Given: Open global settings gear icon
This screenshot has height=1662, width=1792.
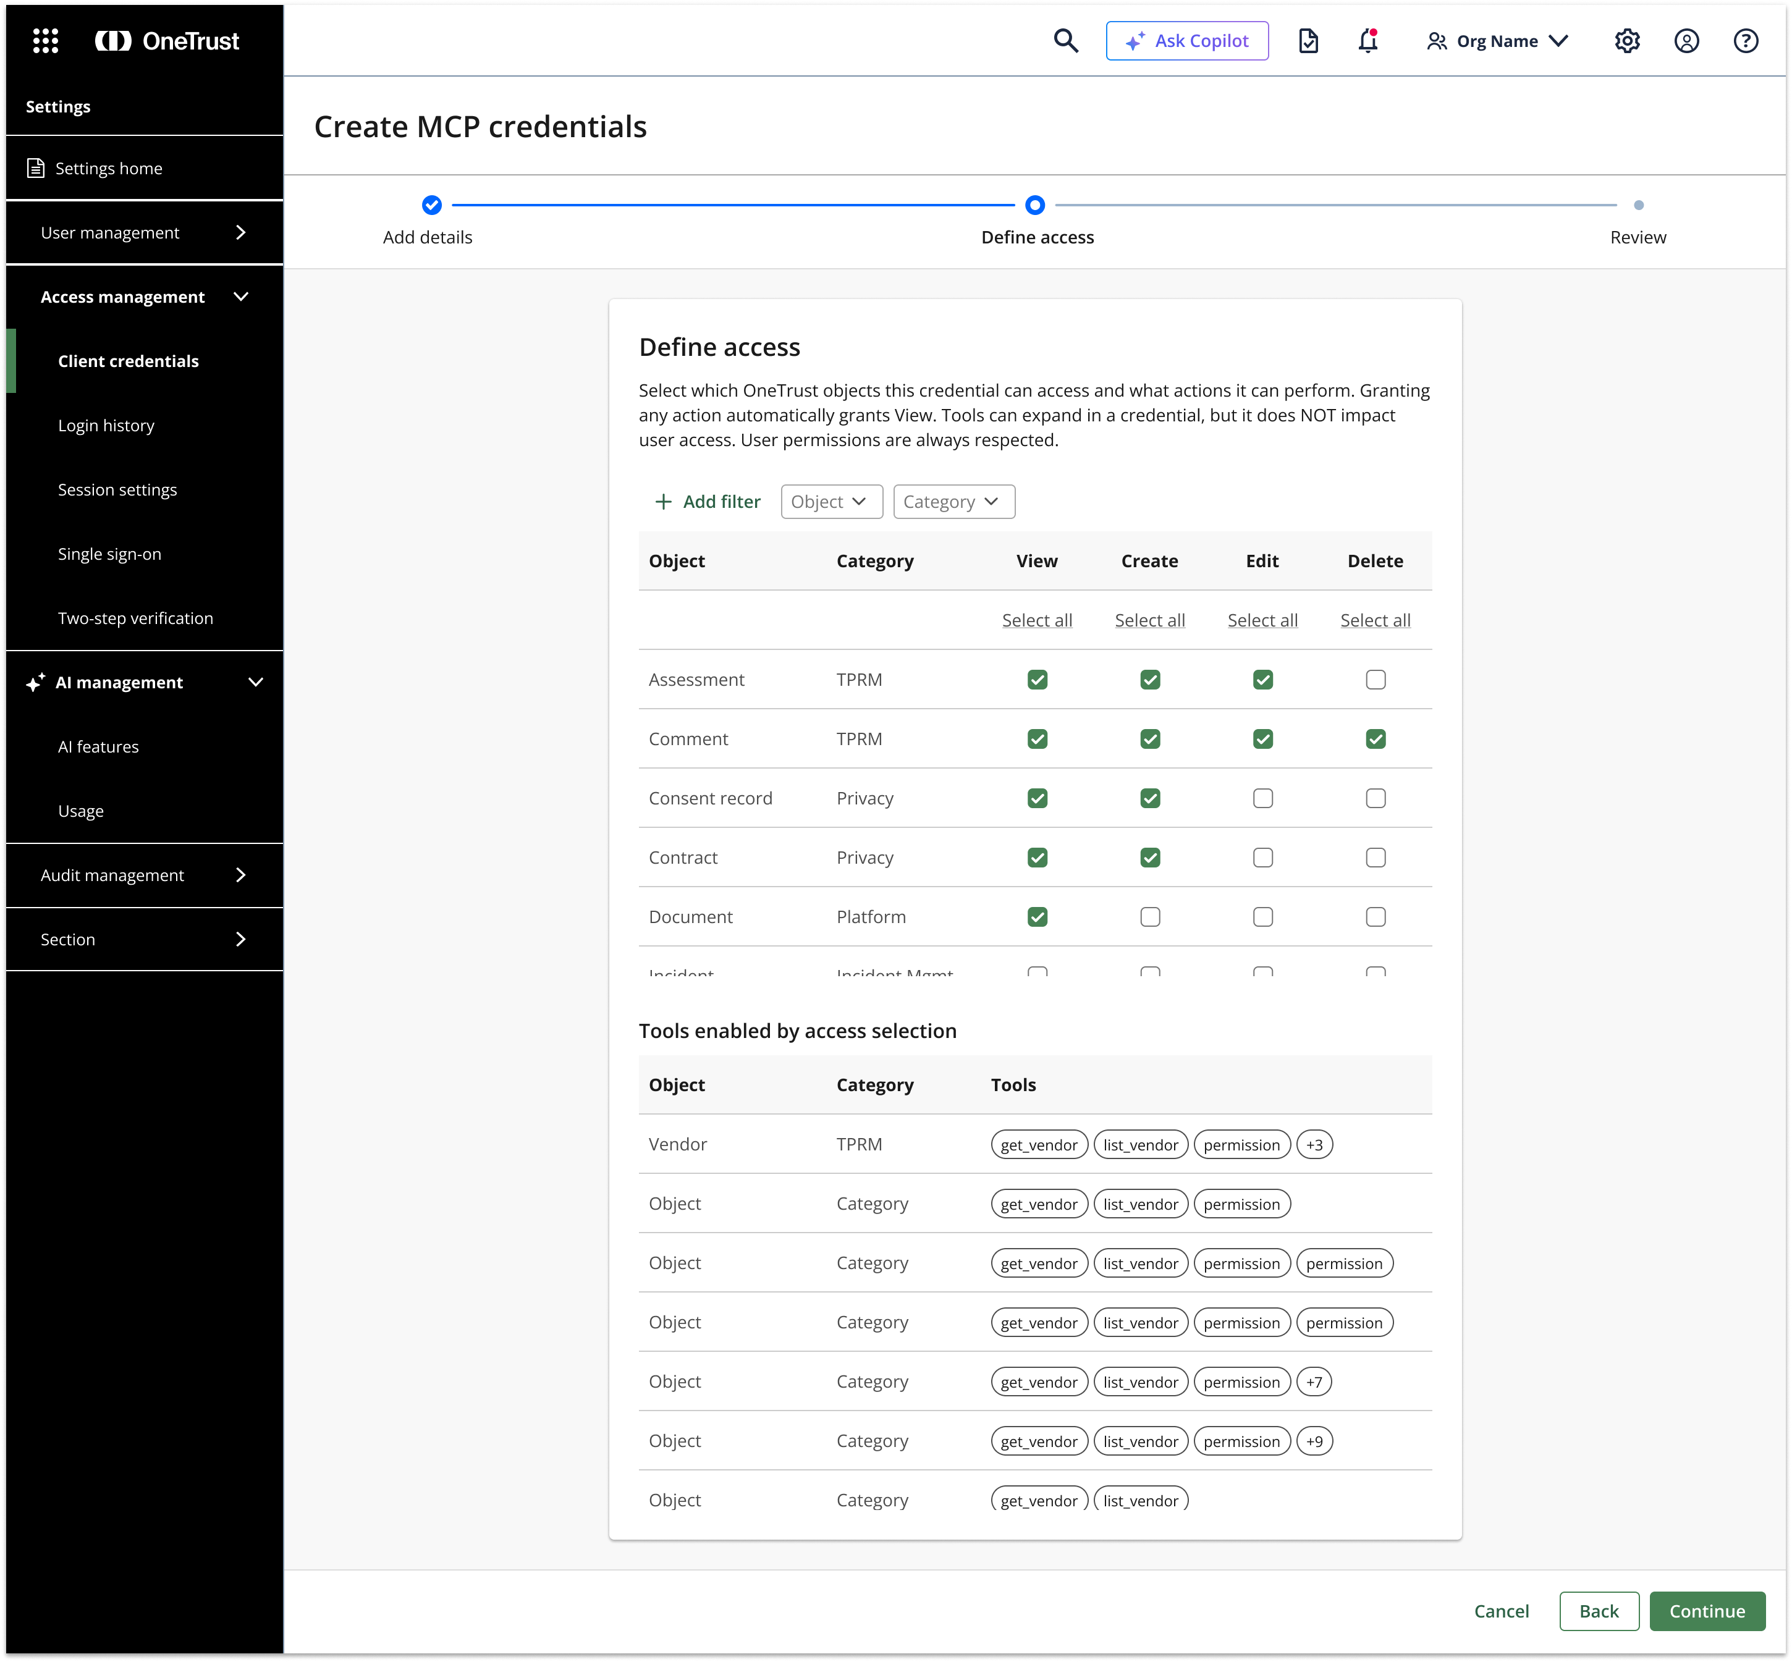Looking at the screenshot, I should [1626, 41].
